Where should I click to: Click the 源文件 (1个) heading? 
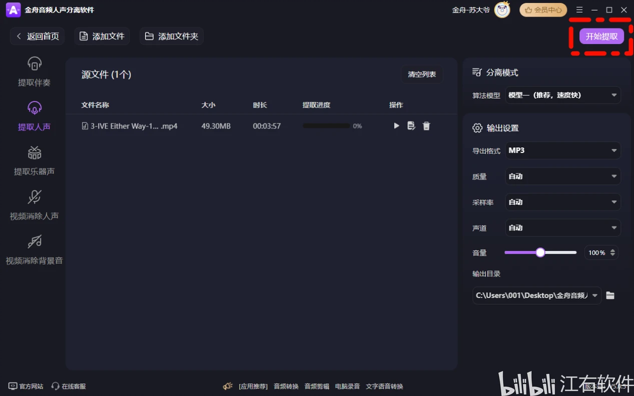[x=106, y=74]
